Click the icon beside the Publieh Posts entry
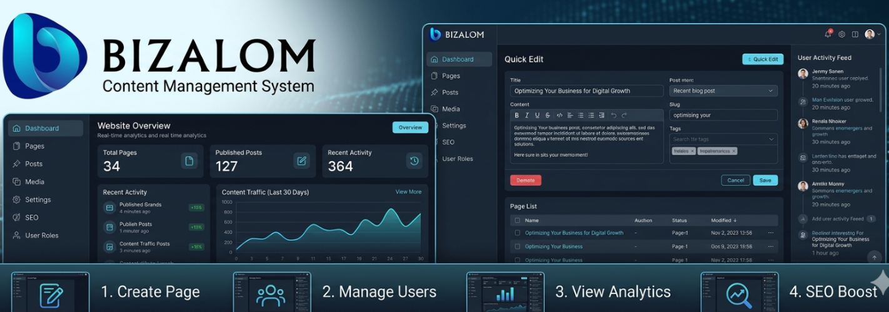Viewport: 889px width, 312px height. tap(109, 227)
